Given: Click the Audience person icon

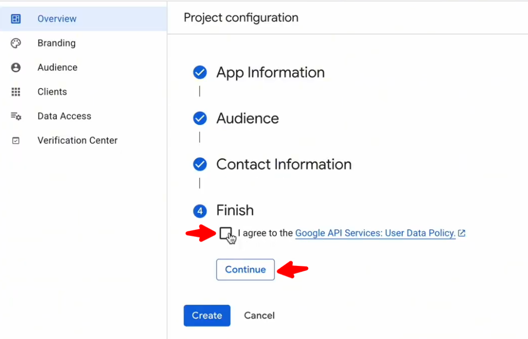Looking at the screenshot, I should point(16,67).
